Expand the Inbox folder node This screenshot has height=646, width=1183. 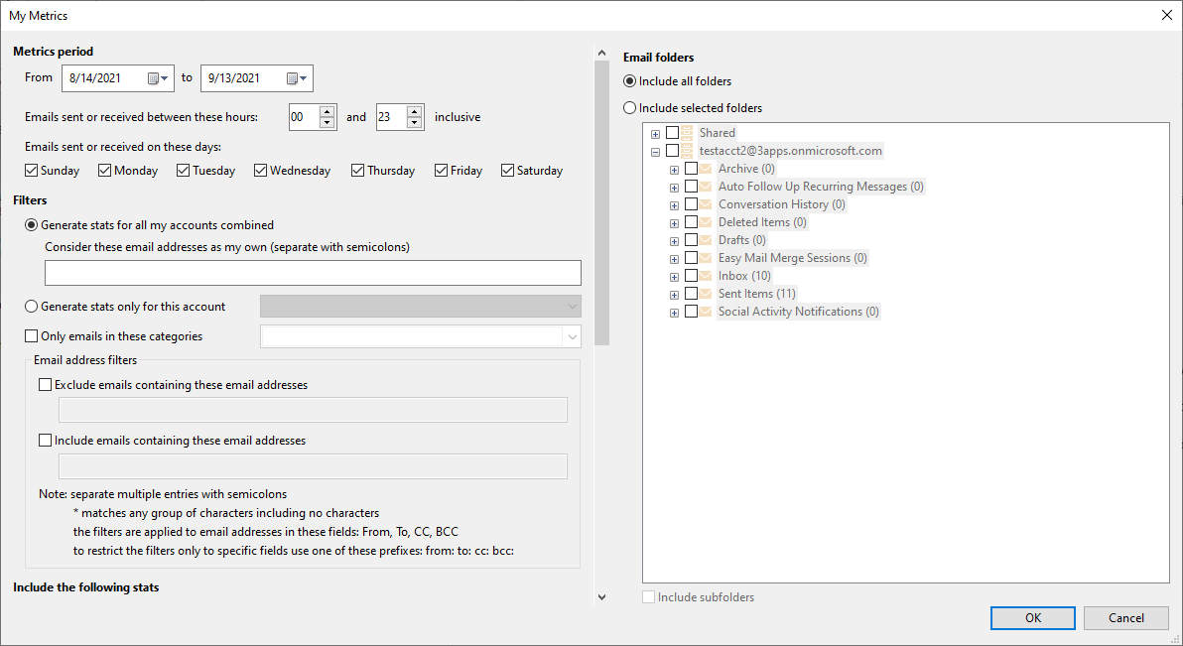point(675,277)
